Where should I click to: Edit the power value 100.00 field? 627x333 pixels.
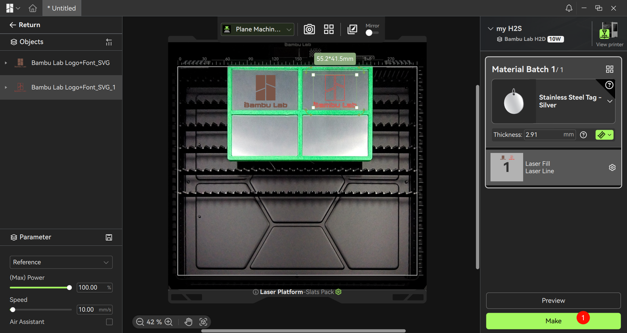(95, 288)
